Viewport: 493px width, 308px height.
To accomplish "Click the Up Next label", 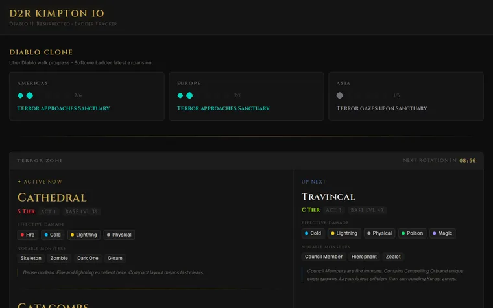I will [313, 182].
